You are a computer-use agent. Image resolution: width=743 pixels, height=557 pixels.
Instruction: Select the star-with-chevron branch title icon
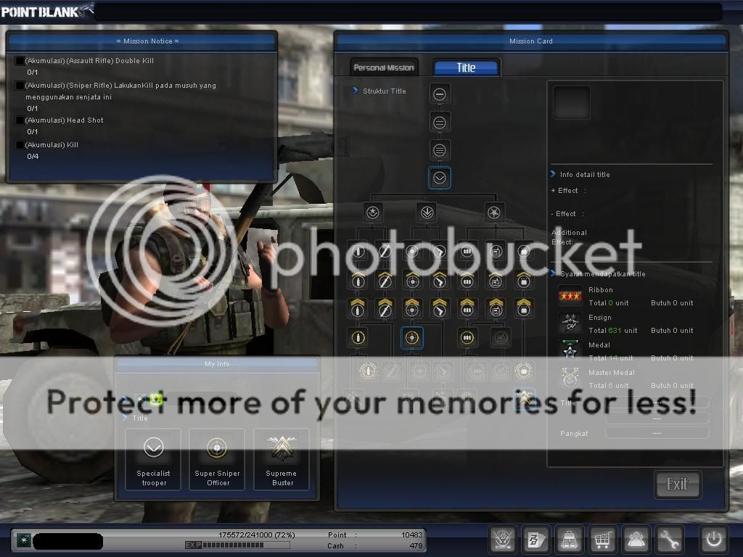[x=373, y=213]
